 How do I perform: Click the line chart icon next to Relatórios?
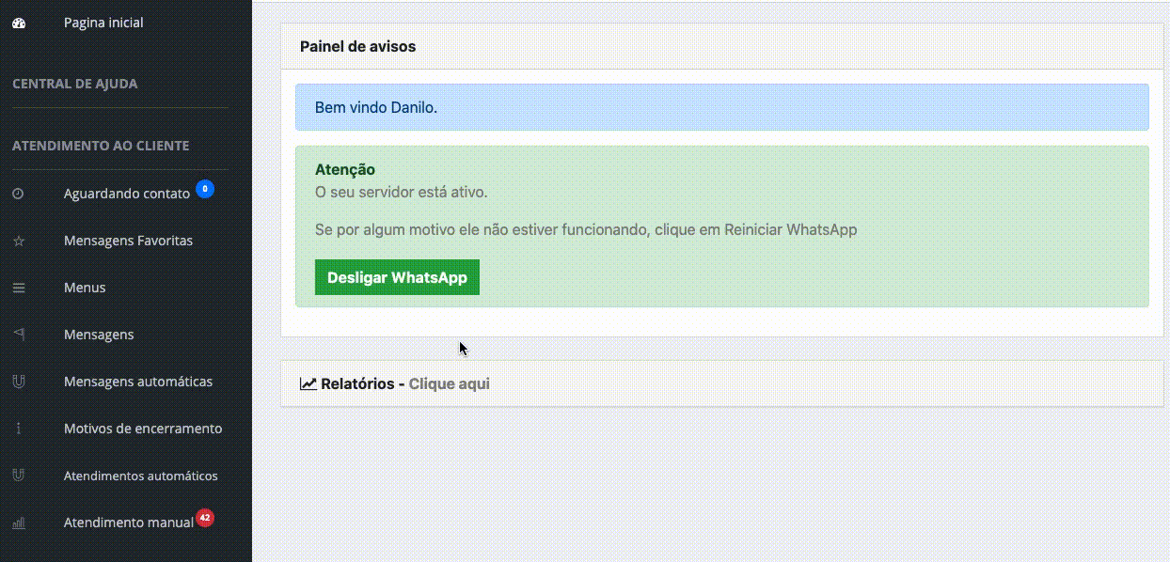point(308,383)
